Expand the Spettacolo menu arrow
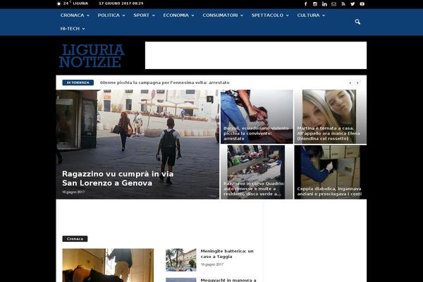The image size is (423, 282). (x=288, y=16)
